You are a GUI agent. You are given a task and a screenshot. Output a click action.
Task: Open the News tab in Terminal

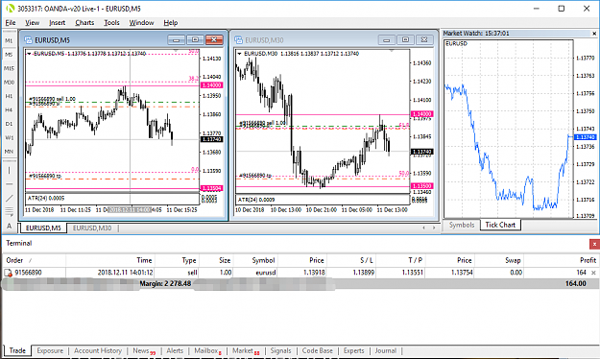point(144,350)
